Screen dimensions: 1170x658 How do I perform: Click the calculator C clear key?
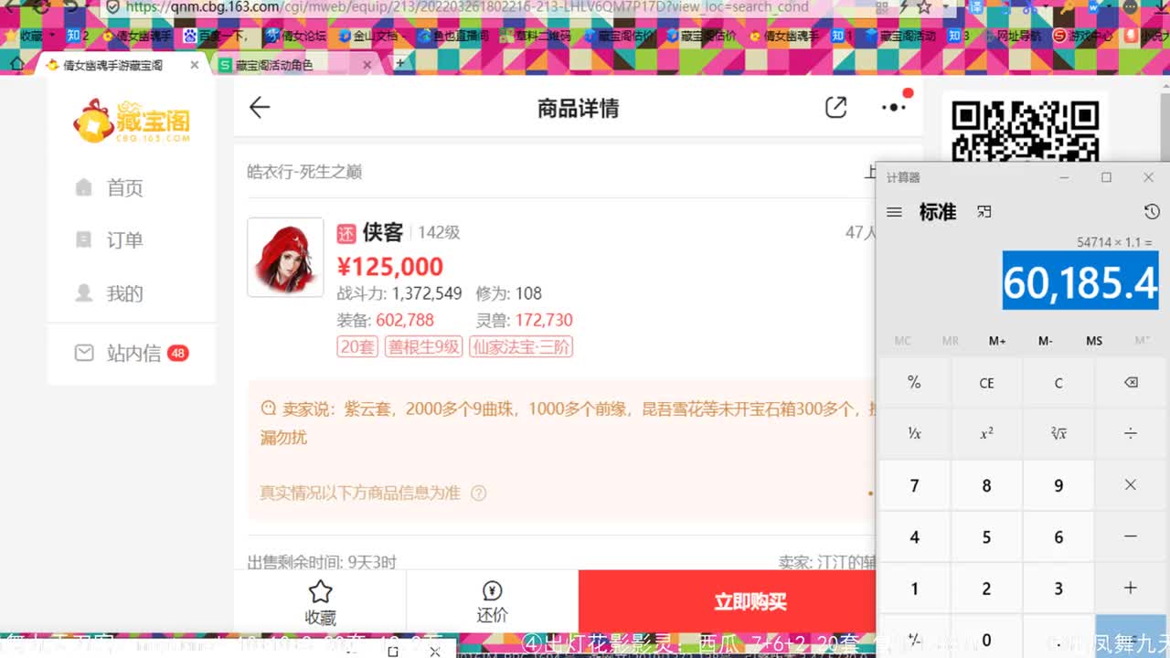point(1058,383)
